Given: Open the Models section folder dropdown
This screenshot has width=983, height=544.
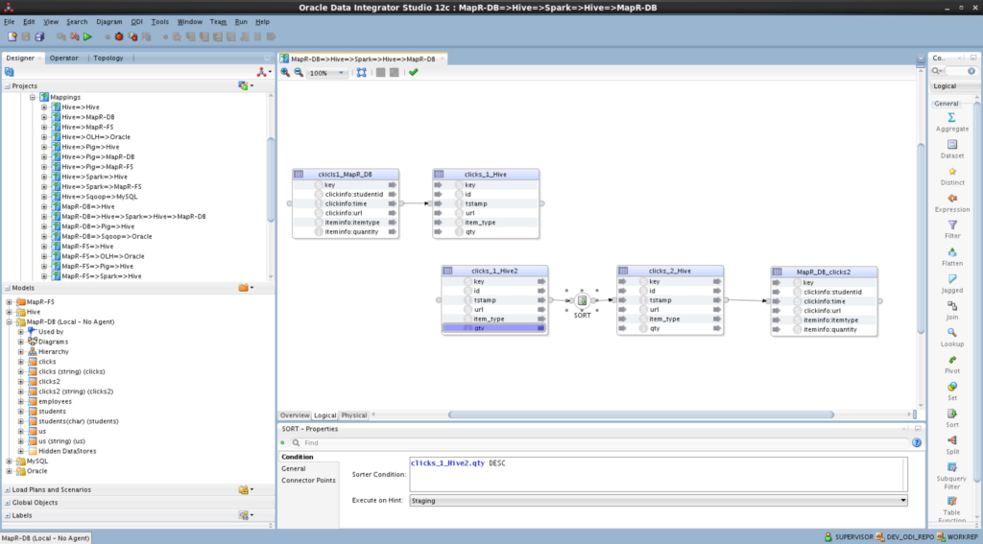Looking at the screenshot, I should point(247,288).
